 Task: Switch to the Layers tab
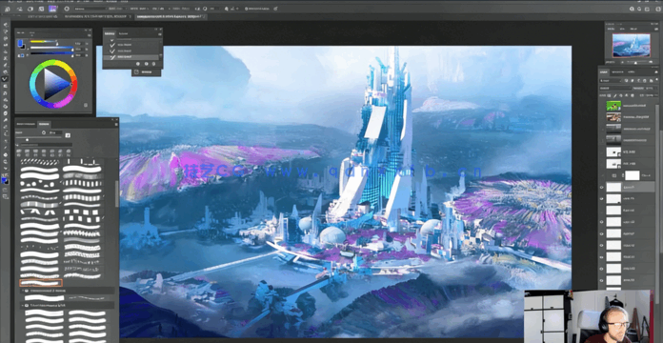[x=604, y=72]
